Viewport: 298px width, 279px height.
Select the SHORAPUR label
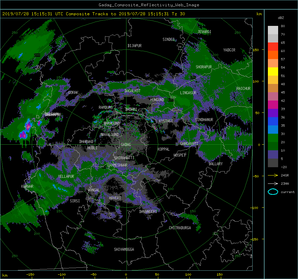tap(204, 67)
